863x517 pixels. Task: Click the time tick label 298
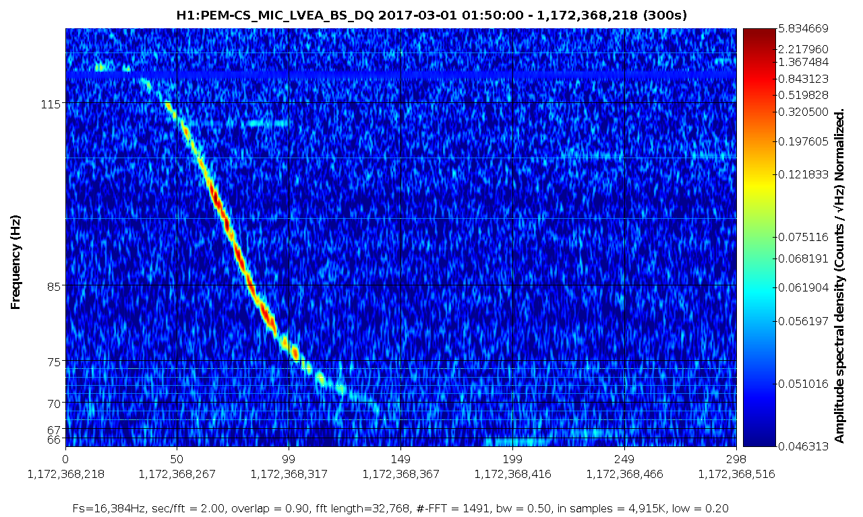coord(736,459)
